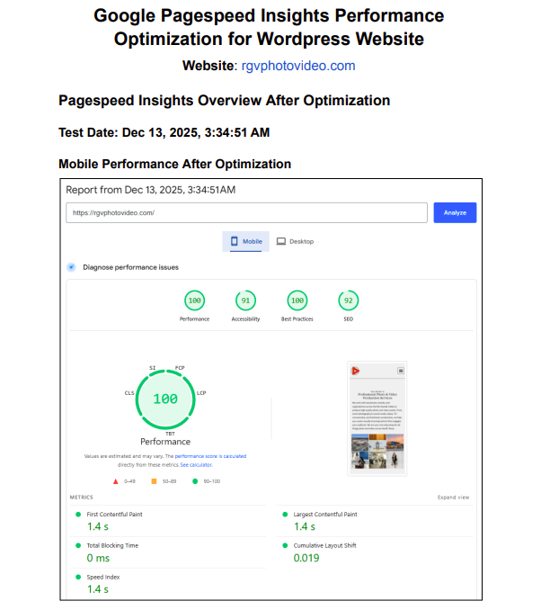Click the green dot beside Largest Contentful Paint
Screen dimensions: 541x610
(285, 515)
